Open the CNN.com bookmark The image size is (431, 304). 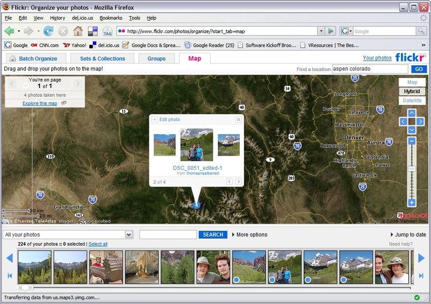[45, 45]
